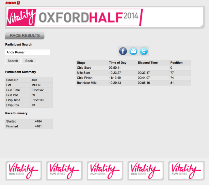Select Finished count 4461
209x185 pixels.
(x=38, y=126)
